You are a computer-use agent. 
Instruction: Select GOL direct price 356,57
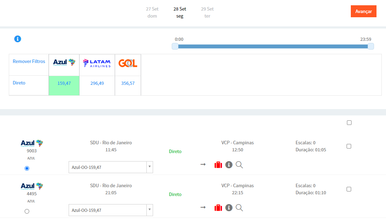coord(128,83)
